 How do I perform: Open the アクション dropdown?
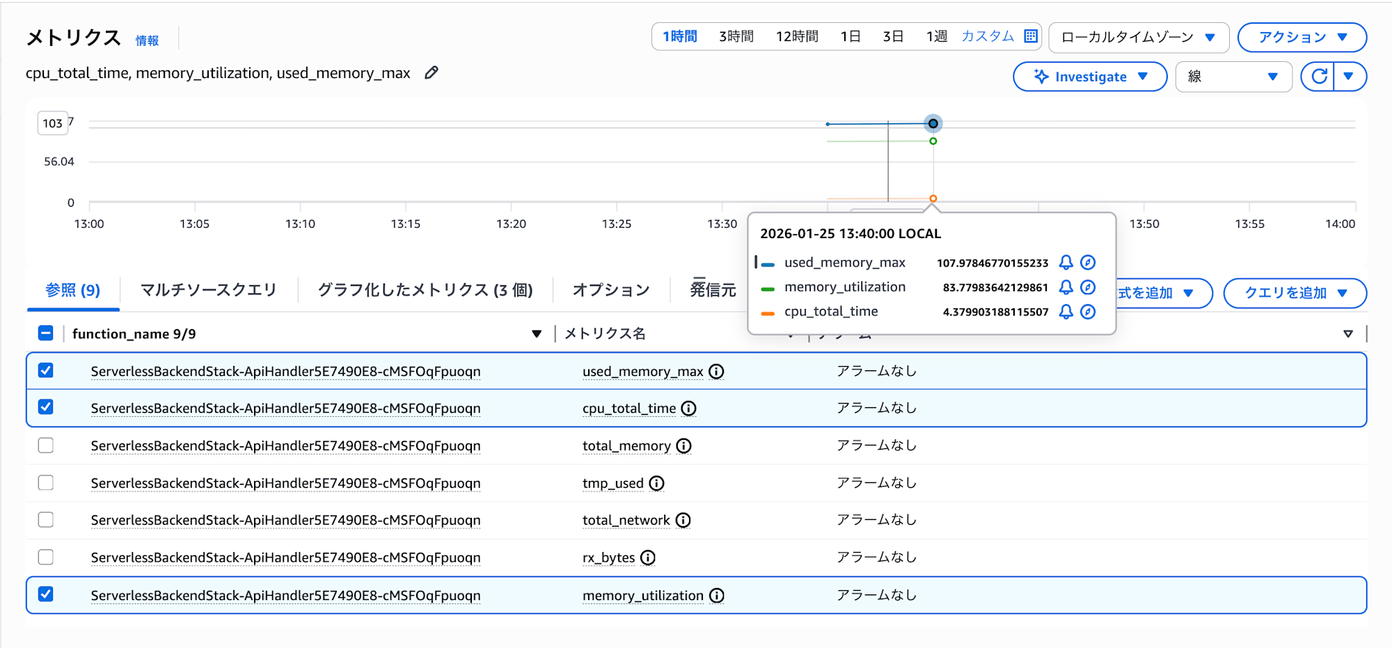click(1302, 37)
